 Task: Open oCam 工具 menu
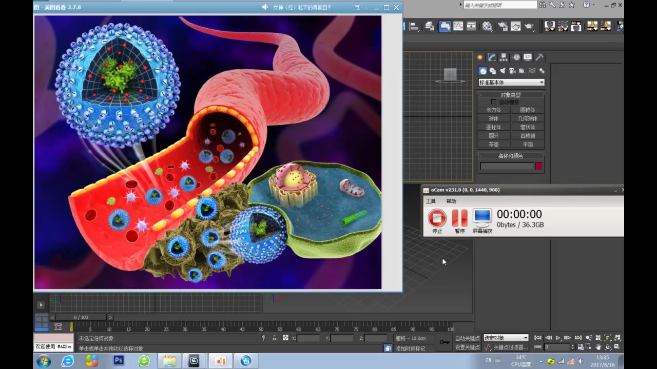point(431,201)
